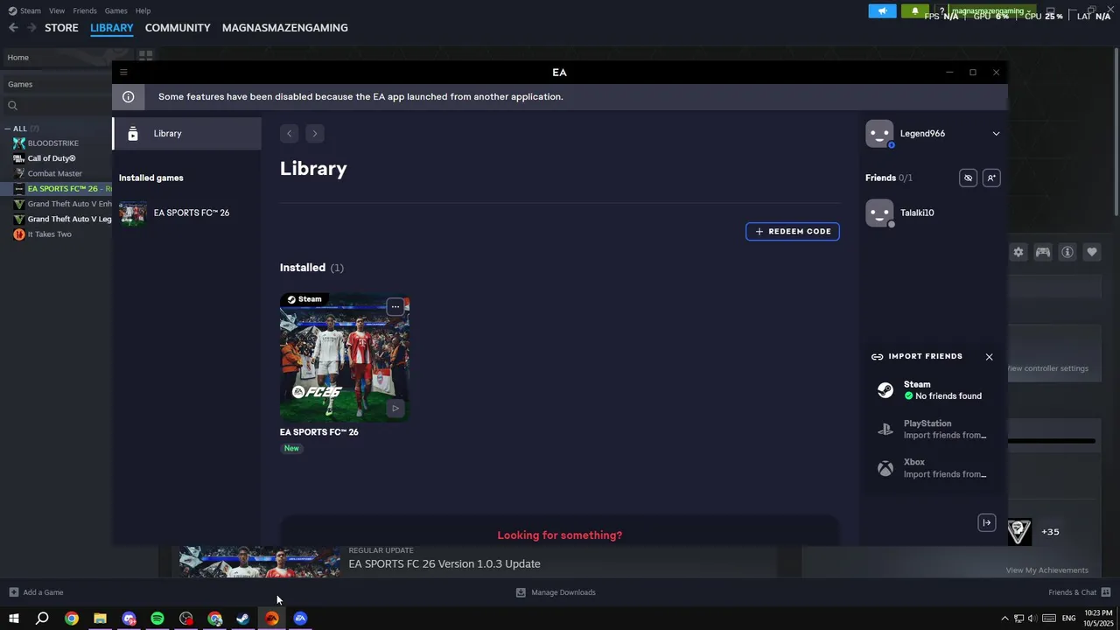Image resolution: width=1120 pixels, height=630 pixels.
Task: Open Games menu in Steam
Action: (116, 10)
